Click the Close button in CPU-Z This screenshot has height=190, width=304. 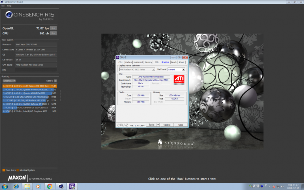coord(181,125)
